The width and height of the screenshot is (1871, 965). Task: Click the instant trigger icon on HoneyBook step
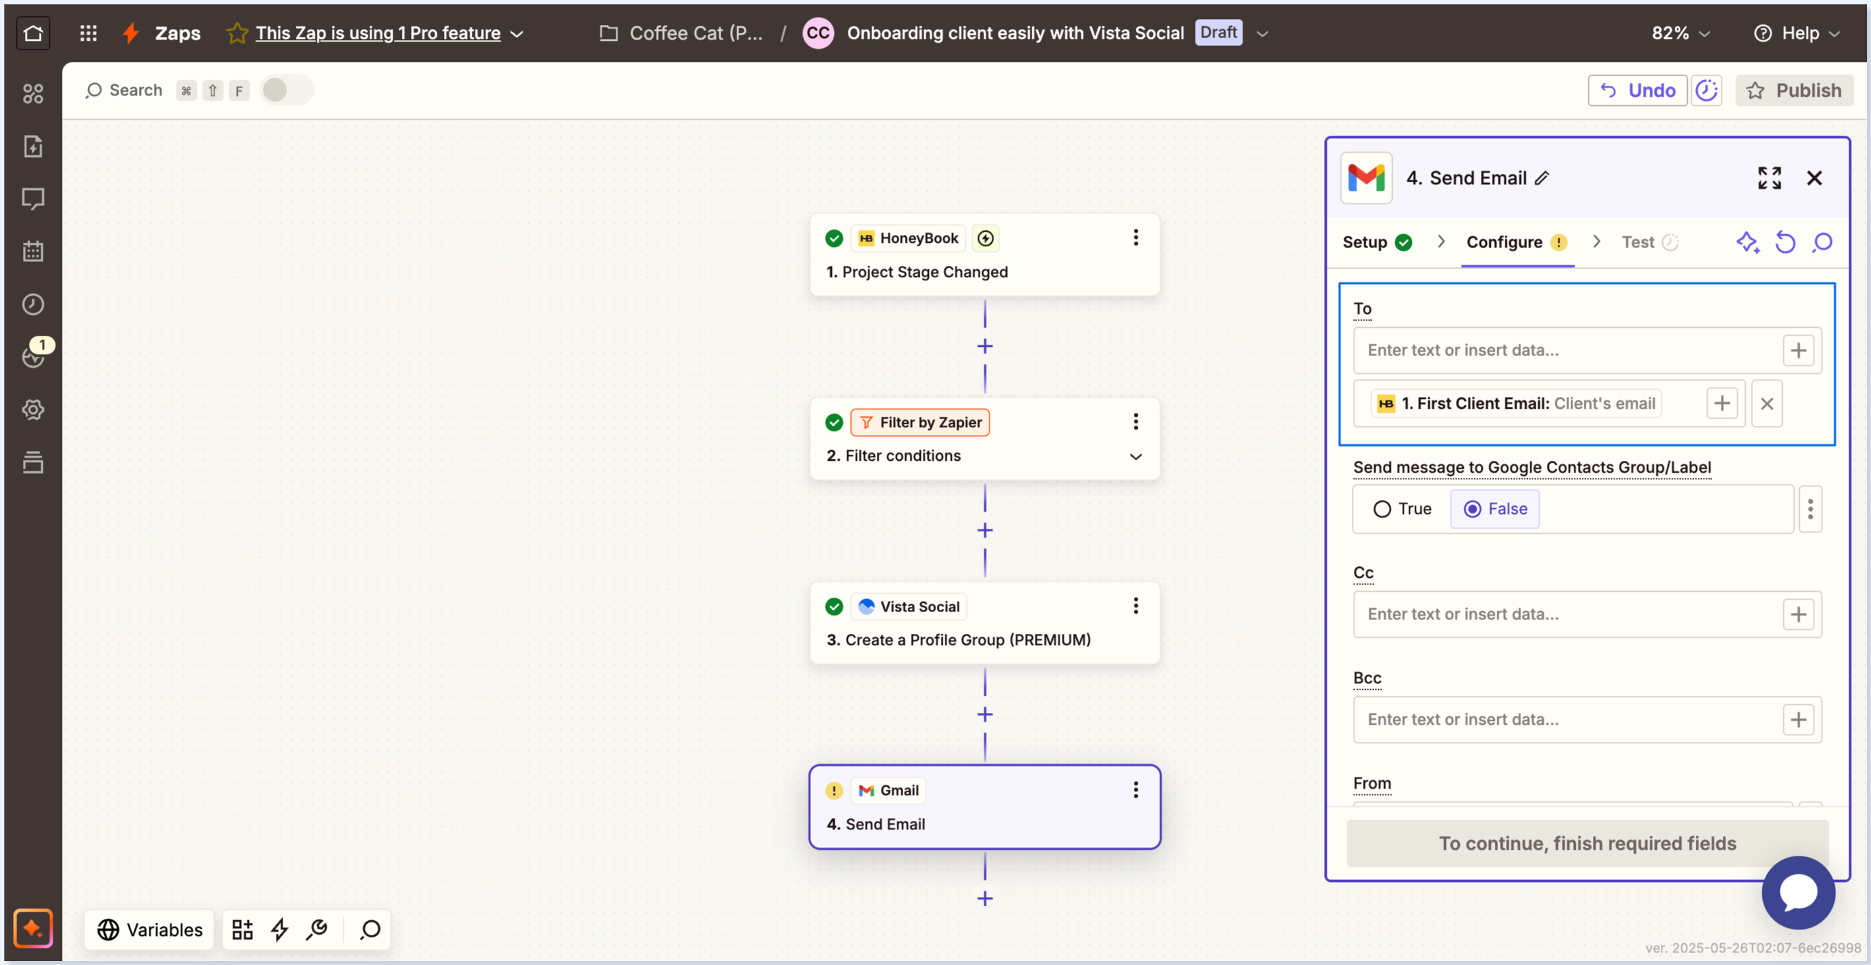click(x=985, y=239)
